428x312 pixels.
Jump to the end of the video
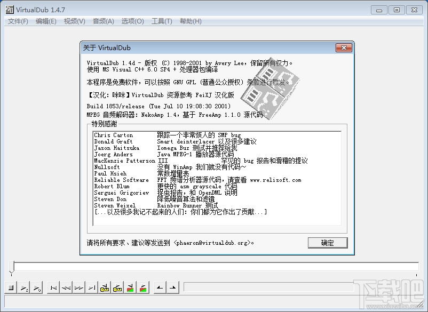[x=92, y=287]
